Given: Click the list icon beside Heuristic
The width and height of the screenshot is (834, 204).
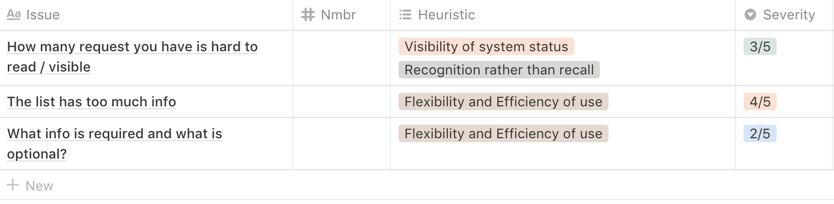Looking at the screenshot, I should (405, 15).
